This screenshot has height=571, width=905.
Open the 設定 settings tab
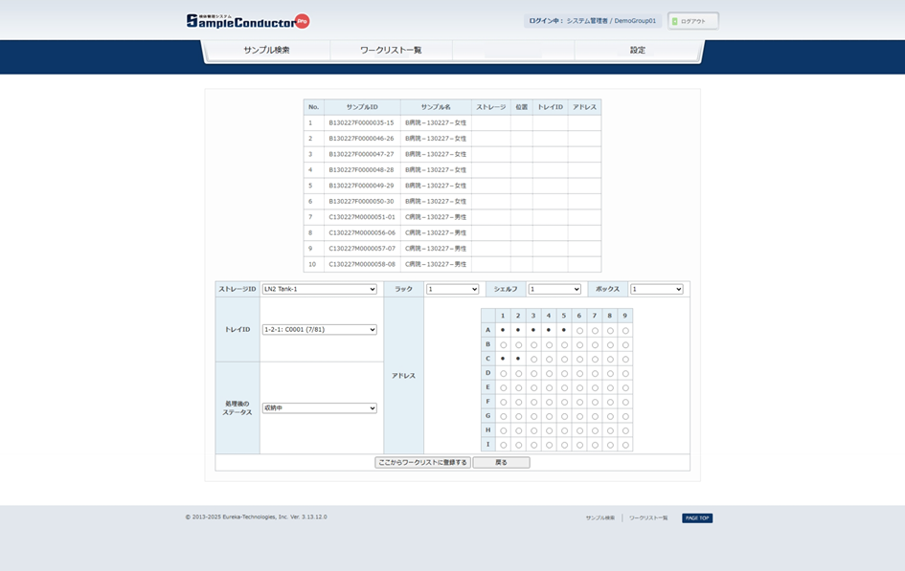coord(638,50)
